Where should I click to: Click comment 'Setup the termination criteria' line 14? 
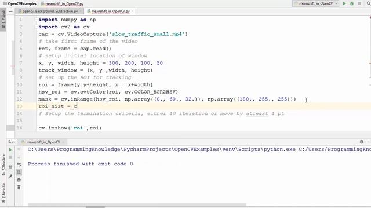point(161,113)
